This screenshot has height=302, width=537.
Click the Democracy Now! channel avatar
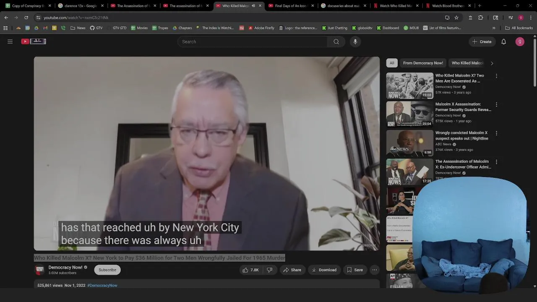(40, 270)
